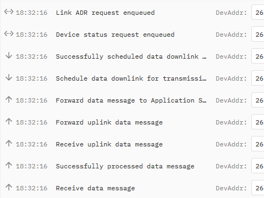Click the bidirectional icon beside Link ADR request

pyautogui.click(x=9, y=12)
